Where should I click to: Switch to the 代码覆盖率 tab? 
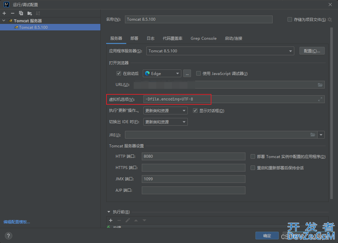(x=173, y=38)
